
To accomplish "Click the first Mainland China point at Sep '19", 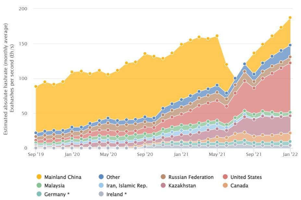I will point(36,87).
